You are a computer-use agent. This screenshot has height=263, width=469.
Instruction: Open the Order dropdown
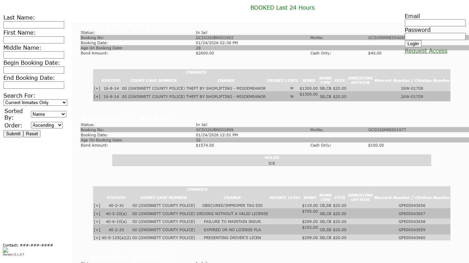coord(47,125)
